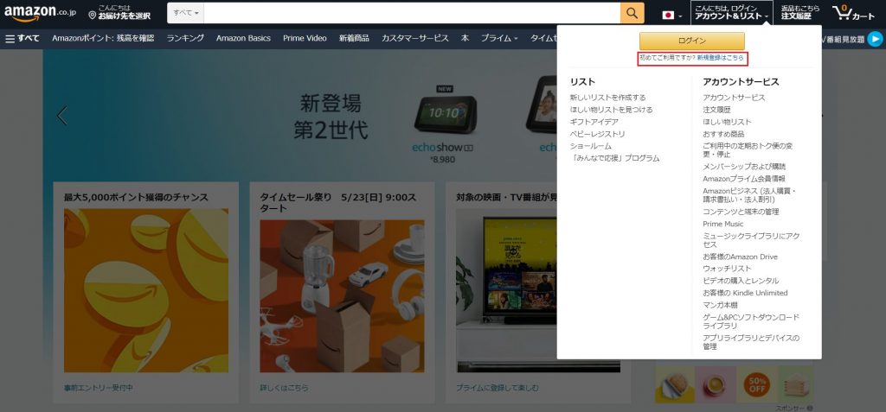Select ショールーム
Viewport: 886px width, 412px height.
point(590,146)
